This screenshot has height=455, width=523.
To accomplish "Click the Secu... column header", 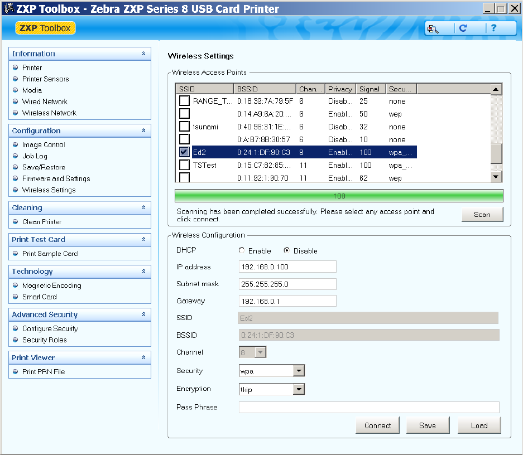I will coord(401,89).
